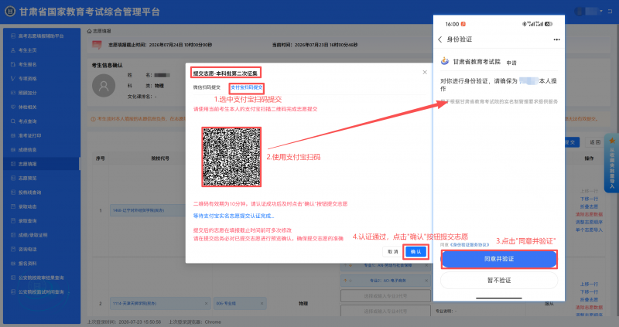
Task: Click 清除志愿数据 for the first 志愿 row
Action: coord(589,214)
